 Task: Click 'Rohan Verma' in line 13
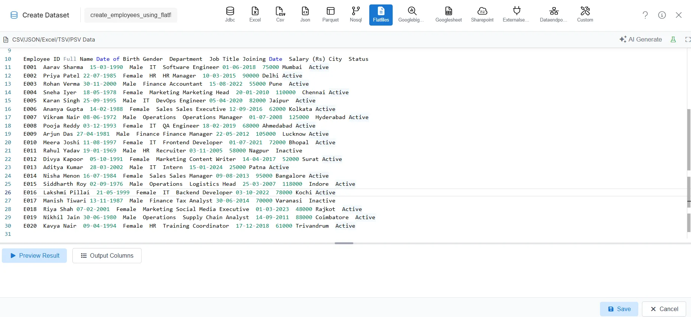(61, 84)
